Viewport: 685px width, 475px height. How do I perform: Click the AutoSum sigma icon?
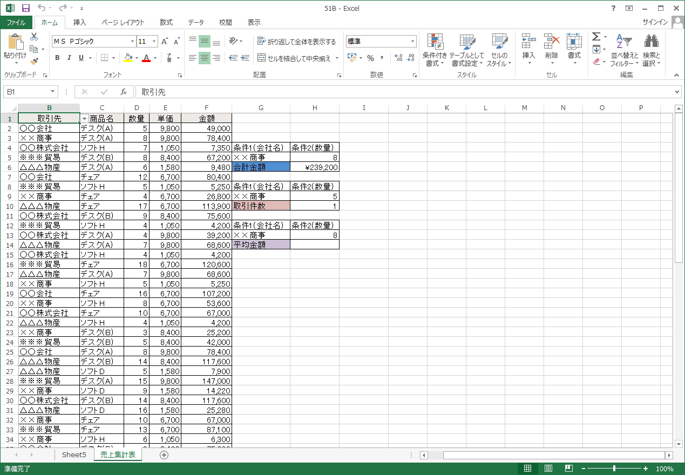click(x=596, y=37)
